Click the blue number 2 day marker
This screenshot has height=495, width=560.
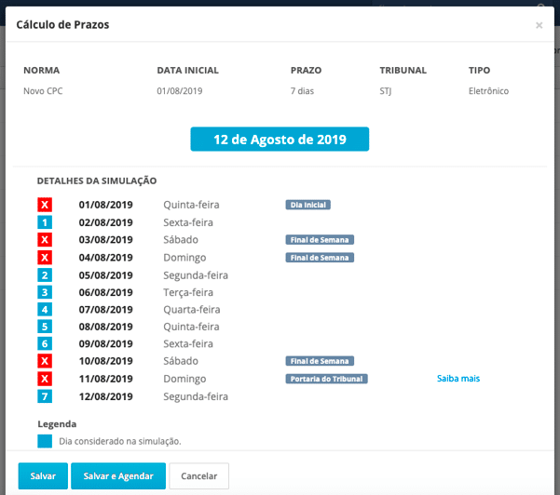click(45, 275)
